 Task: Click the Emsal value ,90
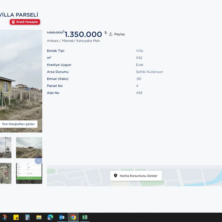tap(139, 79)
